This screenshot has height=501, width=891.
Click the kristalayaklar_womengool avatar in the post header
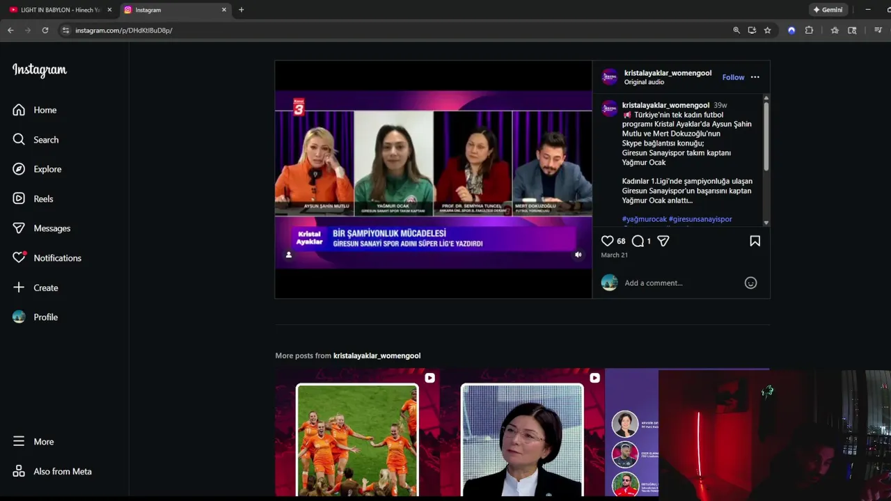tap(609, 77)
